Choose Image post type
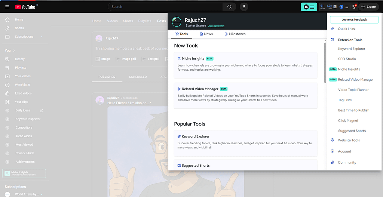This screenshot has height=197, width=383. (x=102, y=59)
